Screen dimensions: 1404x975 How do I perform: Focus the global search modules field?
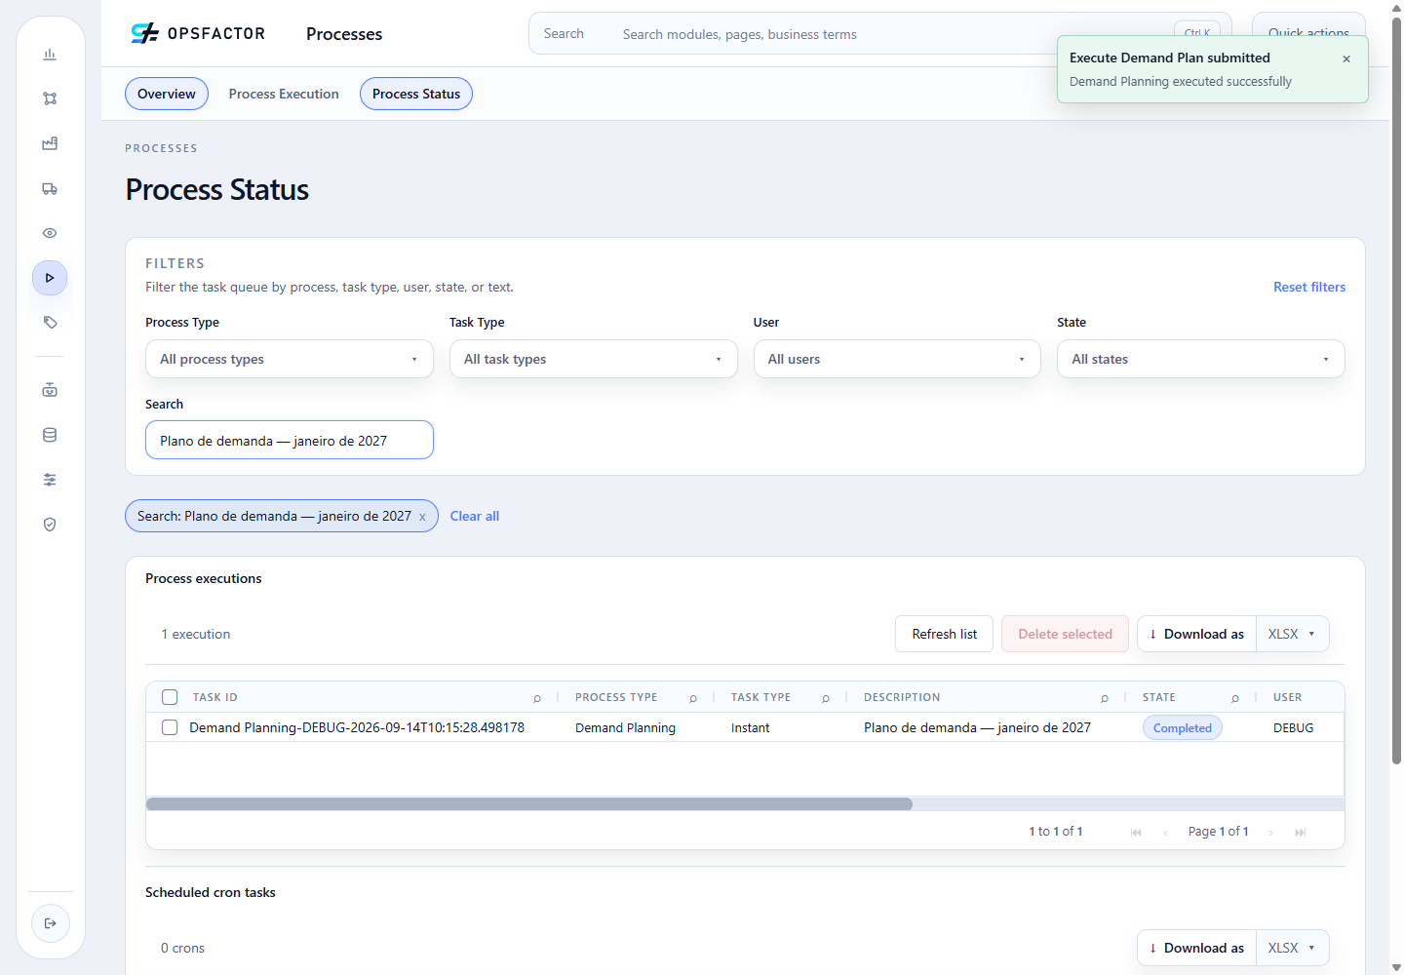click(x=880, y=33)
